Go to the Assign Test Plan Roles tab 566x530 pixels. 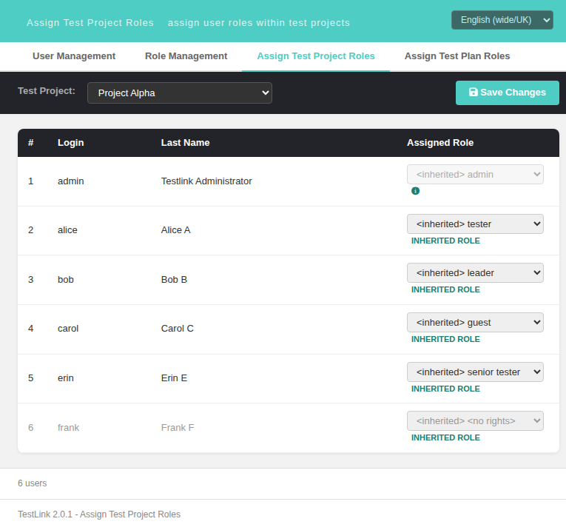457,56
